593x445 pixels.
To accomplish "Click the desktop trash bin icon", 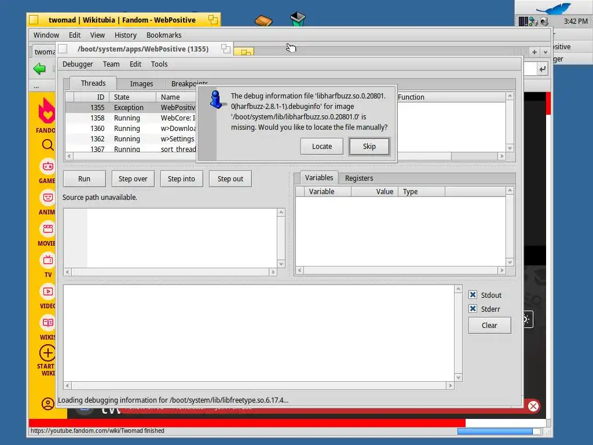I will tap(298, 19).
